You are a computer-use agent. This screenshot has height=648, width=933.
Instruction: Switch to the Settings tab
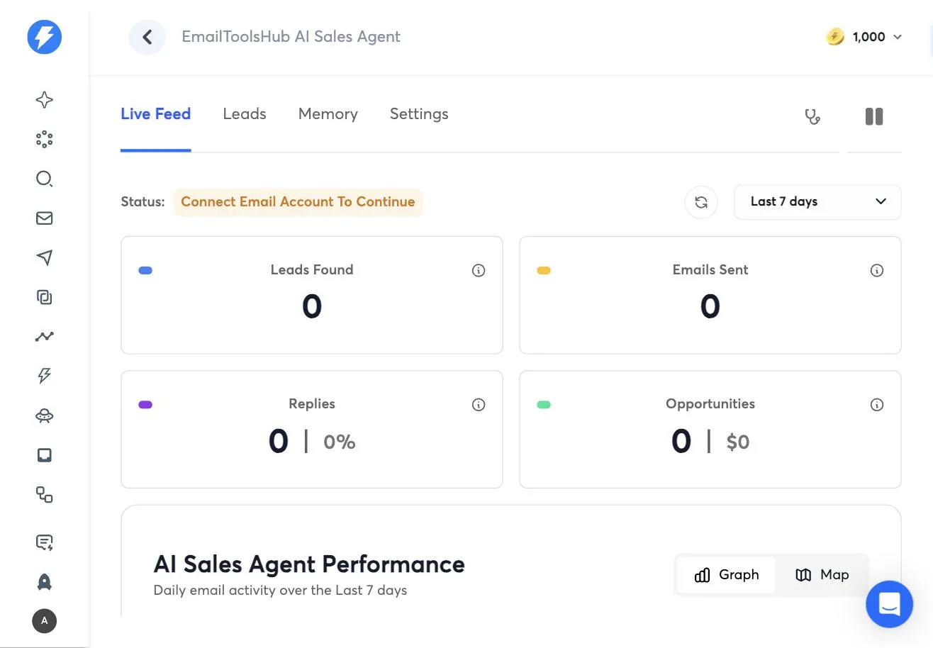click(419, 114)
